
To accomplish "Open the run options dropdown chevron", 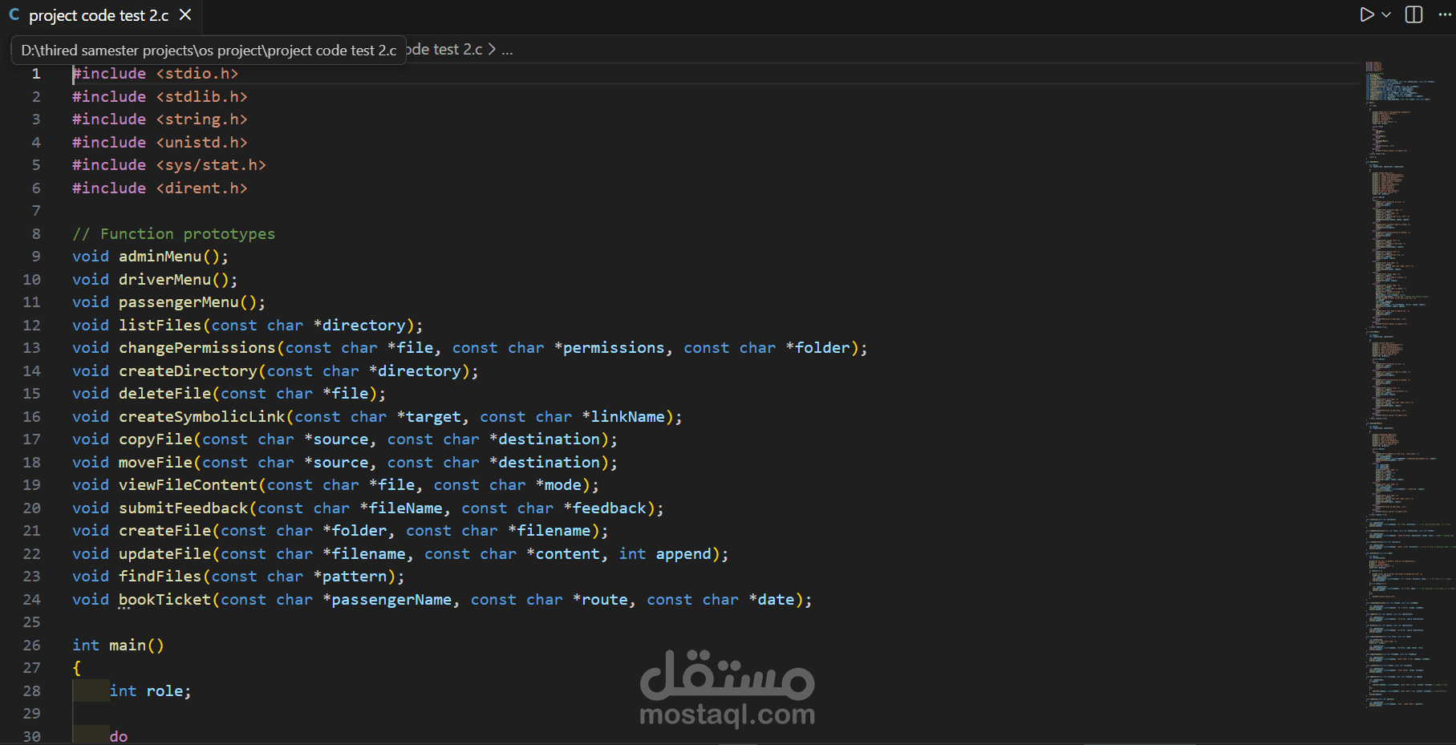I will pos(1385,14).
